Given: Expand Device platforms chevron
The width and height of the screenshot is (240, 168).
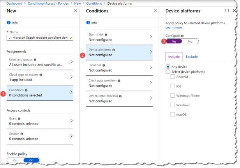Looking at the screenshot, I should 151,52.
